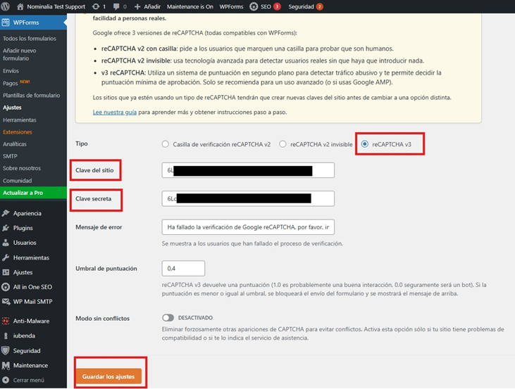
Task: Open the Herramientas wrench icon
Action: tap(6, 257)
